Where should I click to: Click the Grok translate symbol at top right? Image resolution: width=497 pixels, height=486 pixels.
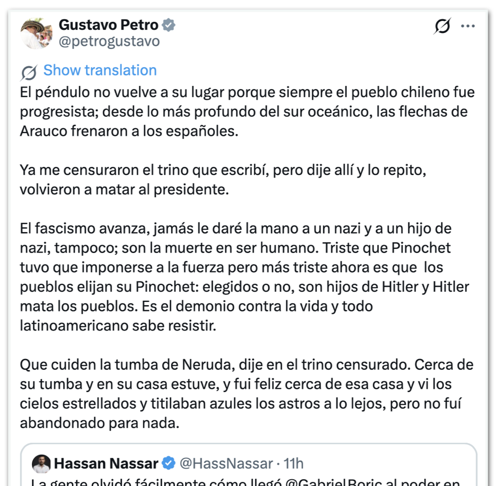pyautogui.click(x=441, y=27)
